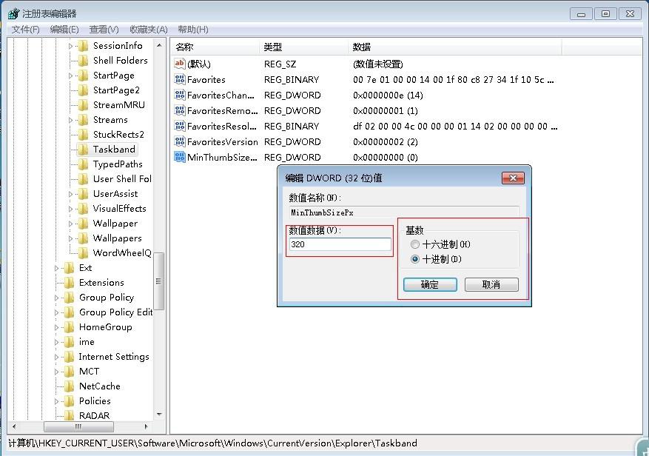Click the binary icon beside Favorites value

180,80
